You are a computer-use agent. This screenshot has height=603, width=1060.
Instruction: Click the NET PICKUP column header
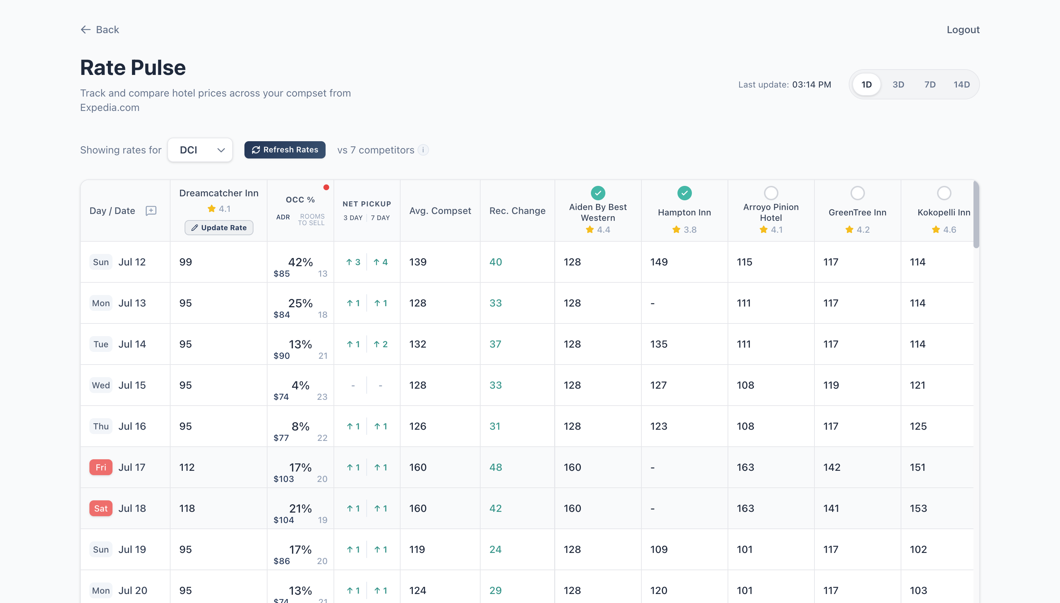click(367, 204)
